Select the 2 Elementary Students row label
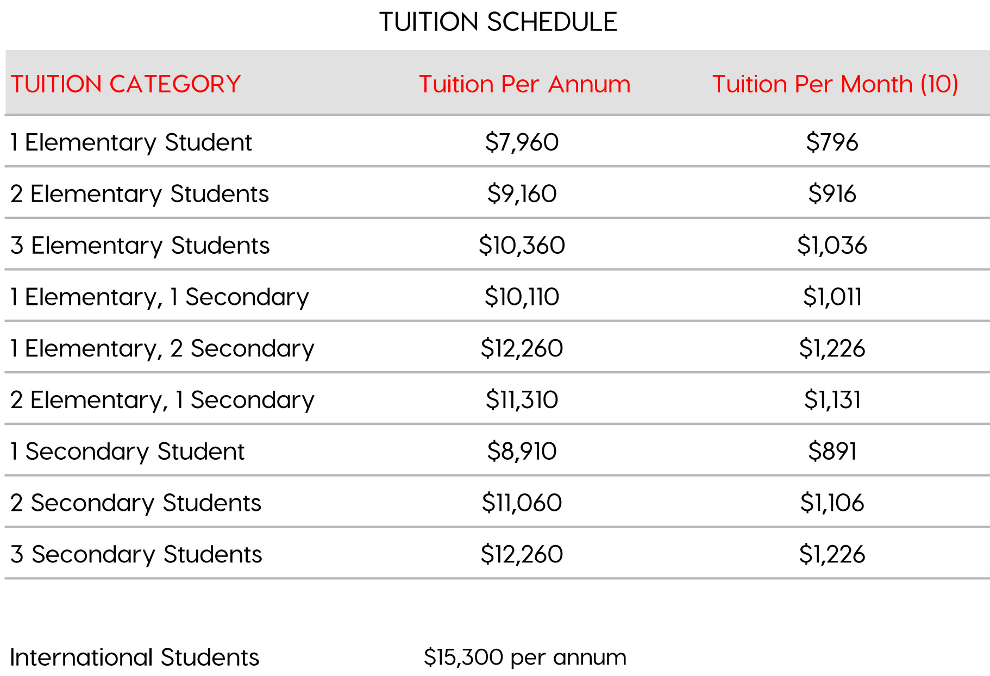Viewport: 990px width, 676px height. (140, 194)
